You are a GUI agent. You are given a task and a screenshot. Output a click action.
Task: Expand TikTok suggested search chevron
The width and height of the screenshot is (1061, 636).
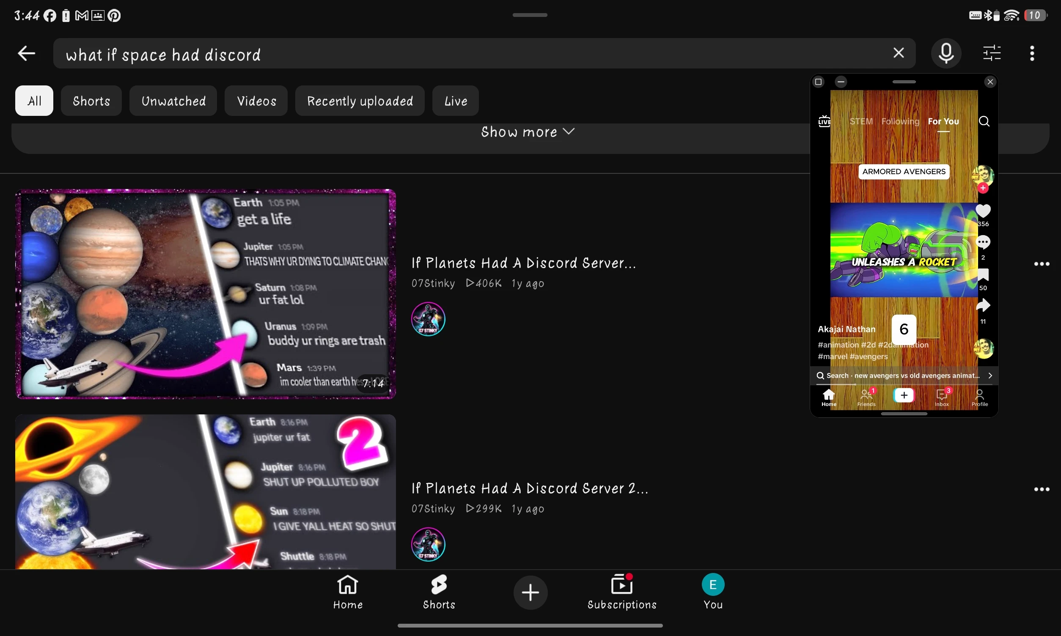point(990,376)
